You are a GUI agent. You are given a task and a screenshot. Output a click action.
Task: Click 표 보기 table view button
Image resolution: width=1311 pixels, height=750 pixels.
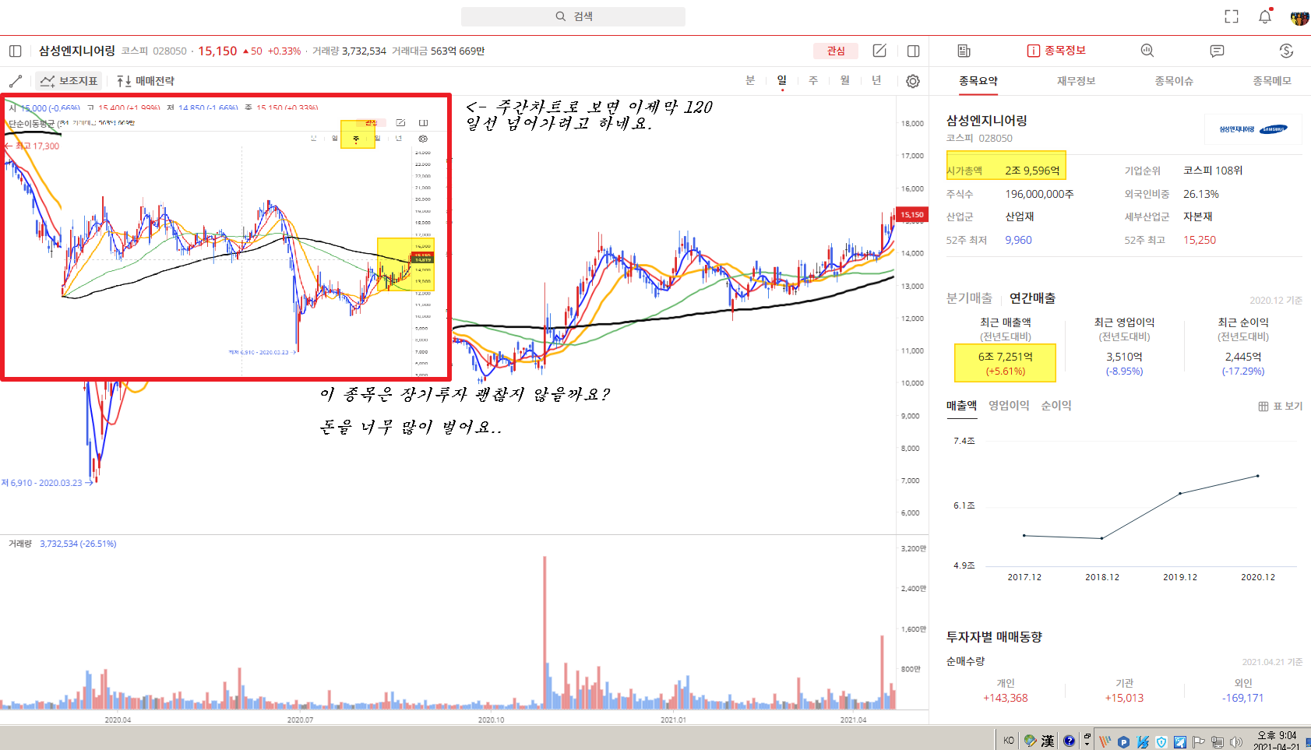point(1281,407)
